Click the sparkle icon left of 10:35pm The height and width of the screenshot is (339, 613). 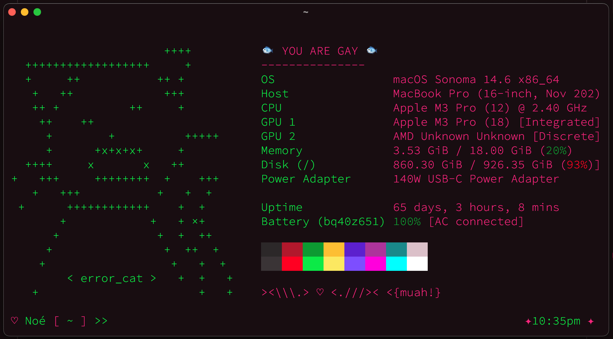[528, 321]
